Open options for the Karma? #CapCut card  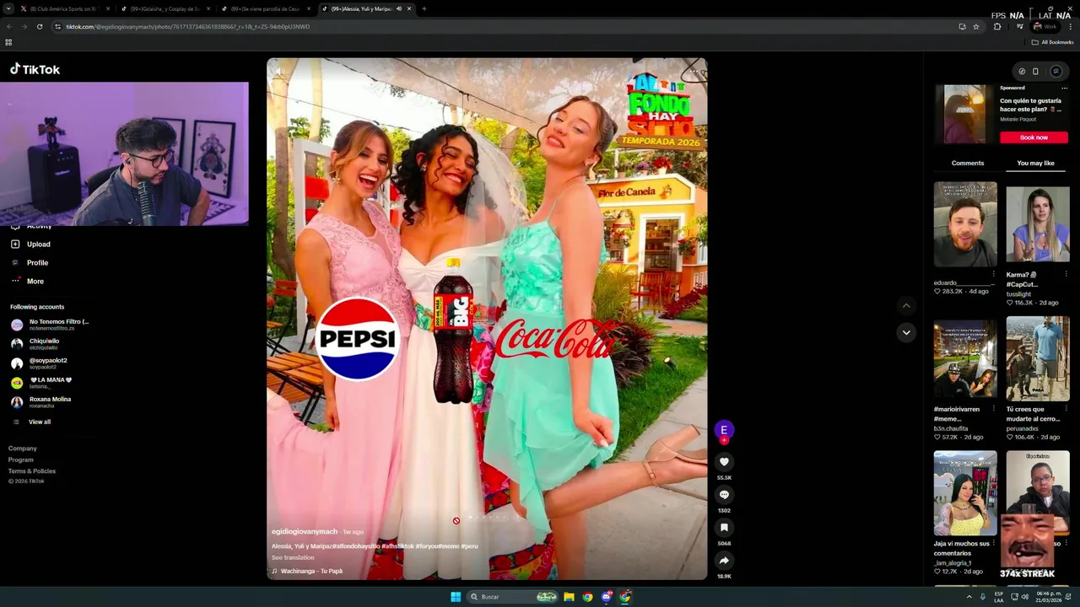[x=1066, y=274]
